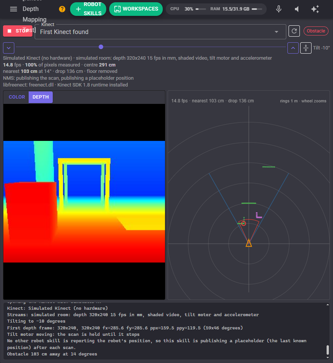Click the log scroll-up arrow
333x363 pixels.
click(327, 305)
